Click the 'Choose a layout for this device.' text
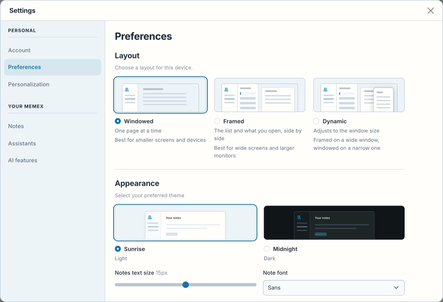The height and width of the screenshot is (302, 443). click(x=154, y=68)
